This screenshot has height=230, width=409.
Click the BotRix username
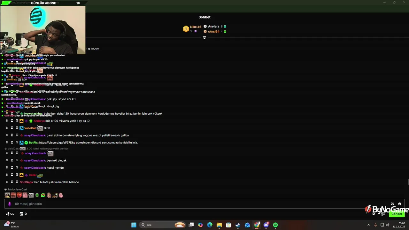click(33, 142)
